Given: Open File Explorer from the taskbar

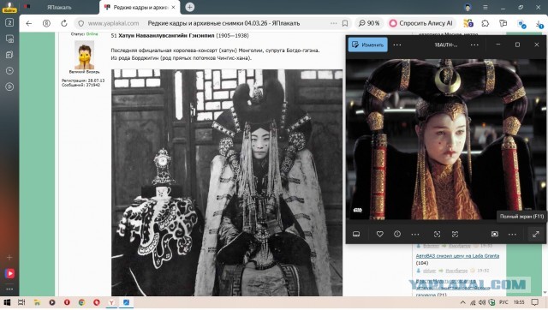Looking at the screenshot, I should pos(37,302).
